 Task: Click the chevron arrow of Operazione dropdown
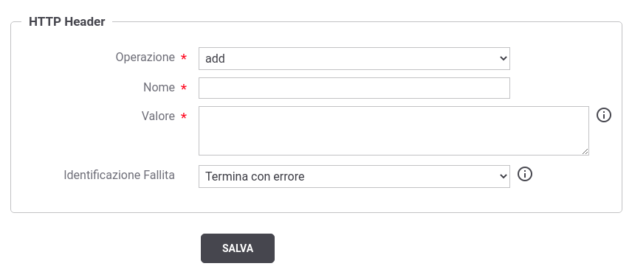(503, 58)
